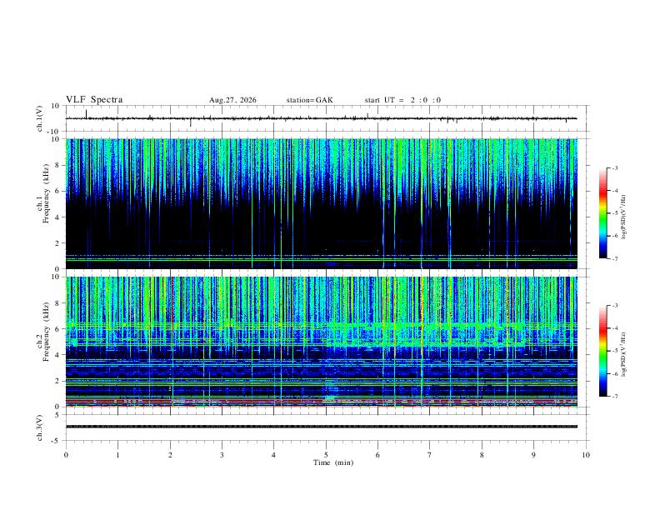Click the ch.2 spectrogram color scale bar
Screen dimensions: 660x510
[602, 351]
